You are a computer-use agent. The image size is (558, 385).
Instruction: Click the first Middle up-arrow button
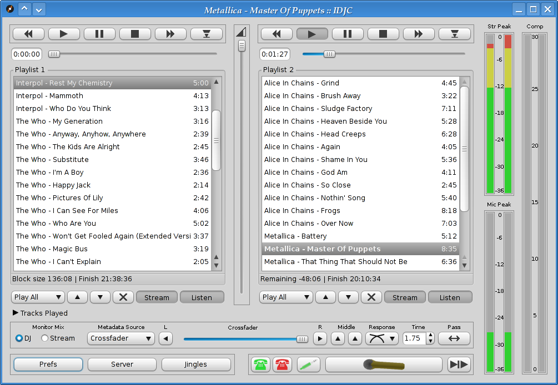pyautogui.click(x=338, y=338)
